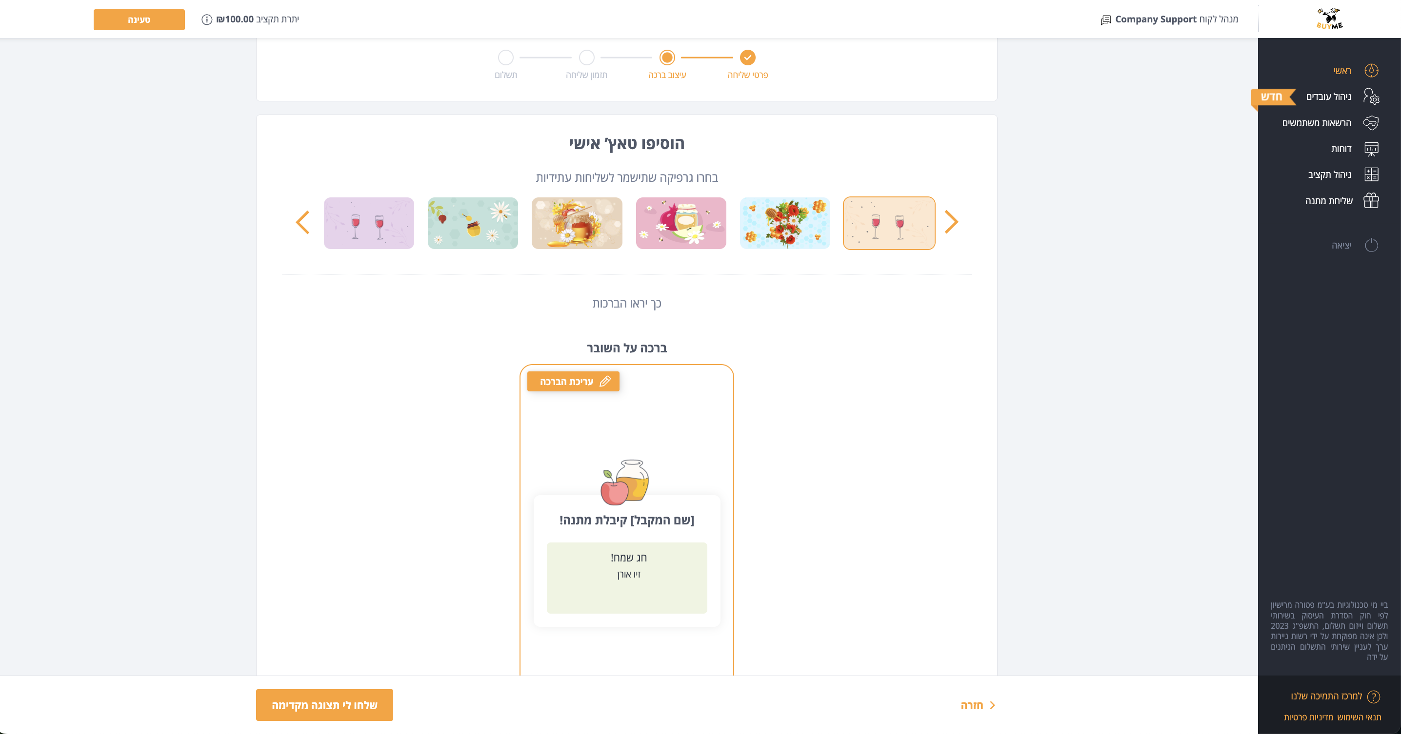Show next graphics with right carousel arrow

pos(951,222)
